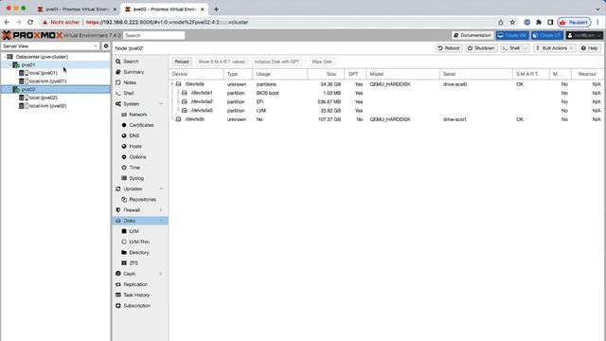Viewport: 606px width, 341px height.
Task: Expand the Ceph section arrow
Action: tap(161, 274)
